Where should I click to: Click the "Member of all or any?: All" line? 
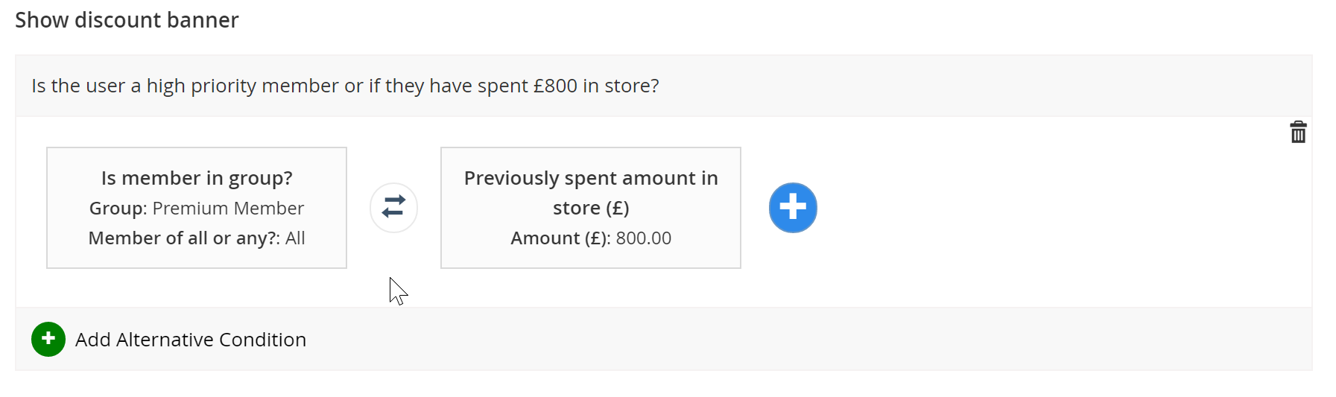pos(197,238)
